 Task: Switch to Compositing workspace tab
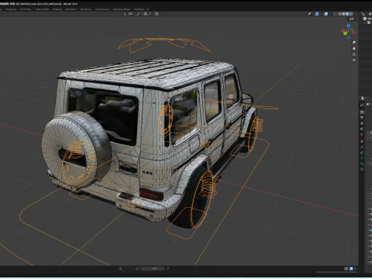tap(102, 9)
